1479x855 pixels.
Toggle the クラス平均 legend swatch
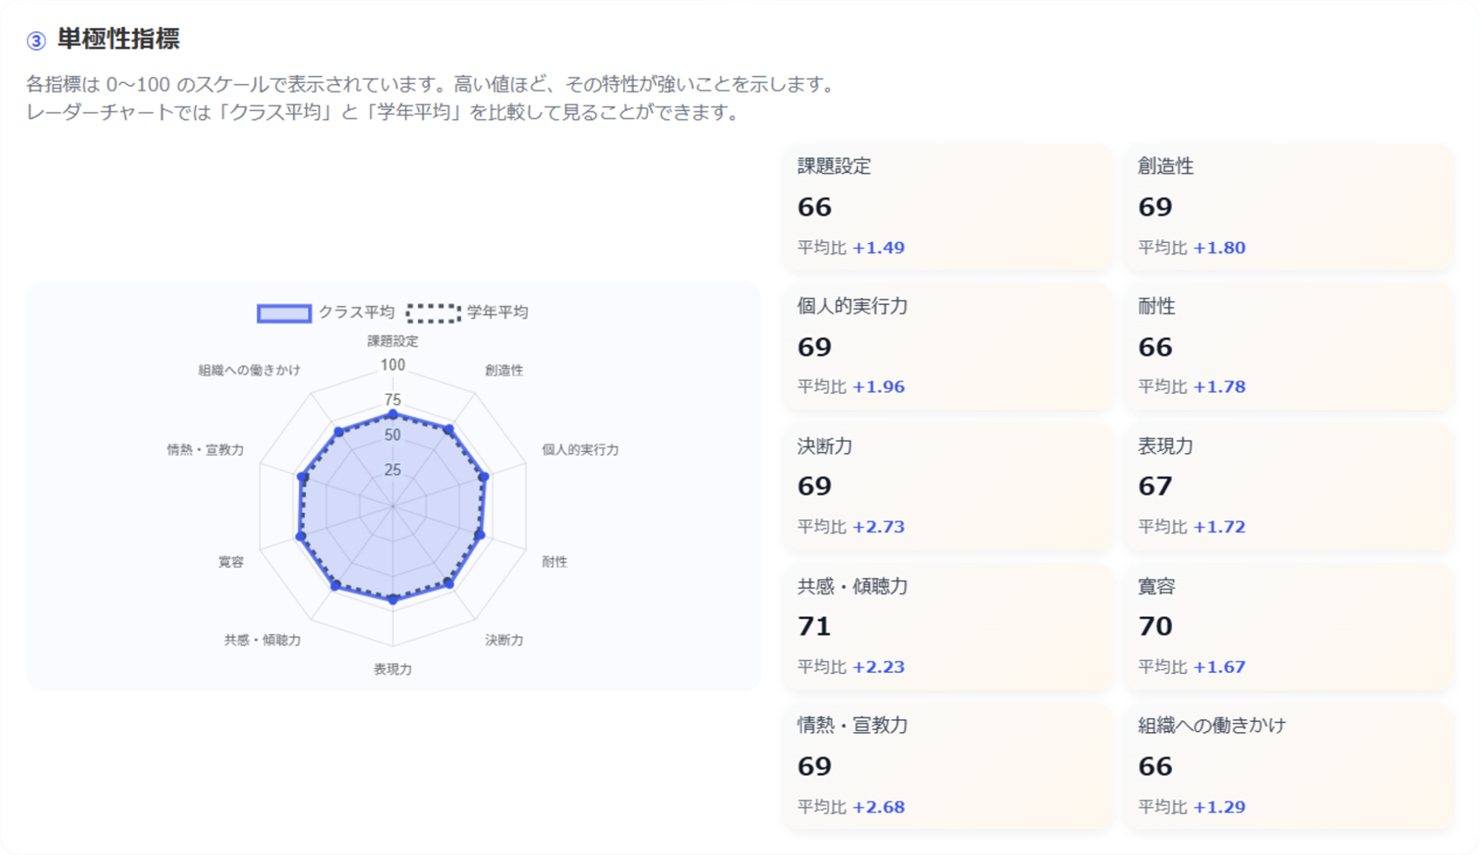284,313
